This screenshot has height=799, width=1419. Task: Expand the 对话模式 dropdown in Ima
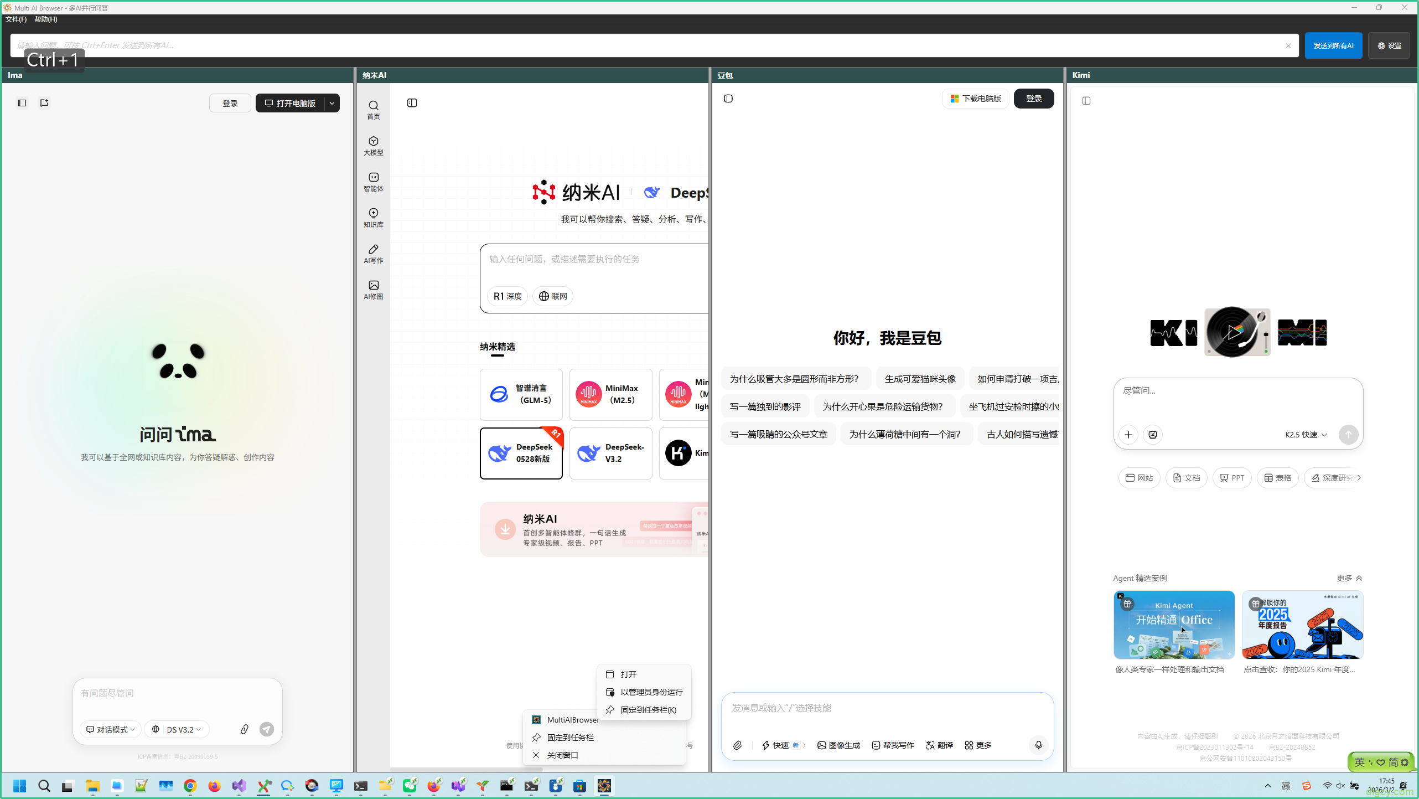(111, 729)
